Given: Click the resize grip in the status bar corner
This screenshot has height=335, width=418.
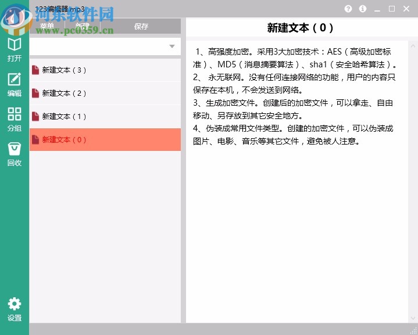Looking at the screenshot, I should [x=414, y=330].
